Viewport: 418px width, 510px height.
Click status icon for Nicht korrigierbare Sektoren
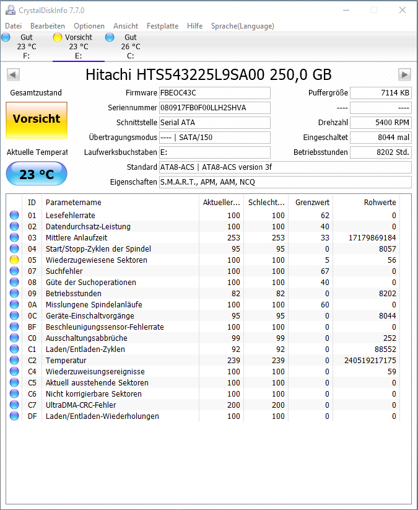(14, 393)
